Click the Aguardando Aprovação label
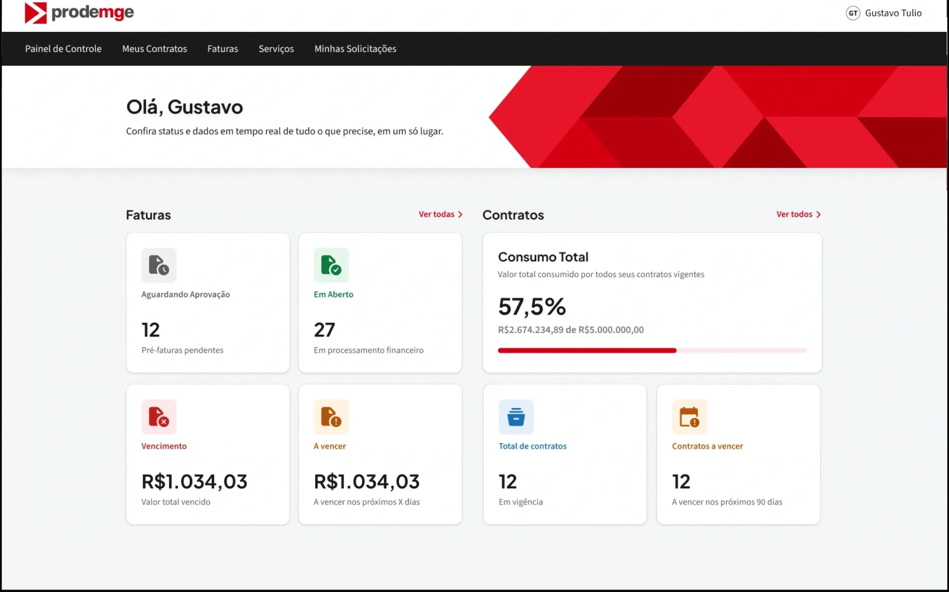 (186, 294)
